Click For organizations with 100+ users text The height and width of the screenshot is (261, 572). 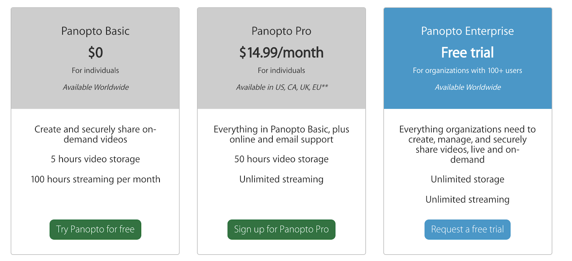pos(467,71)
